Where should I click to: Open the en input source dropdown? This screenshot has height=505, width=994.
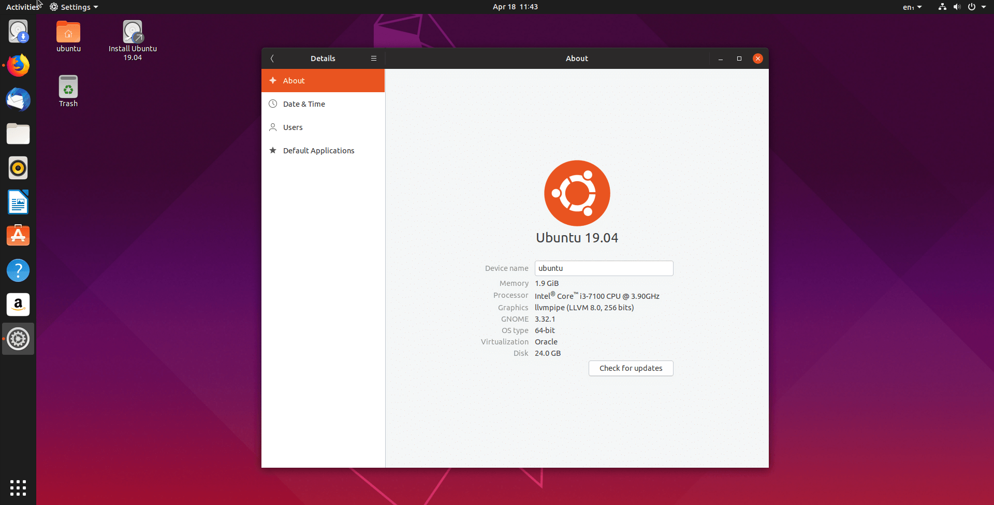point(912,7)
